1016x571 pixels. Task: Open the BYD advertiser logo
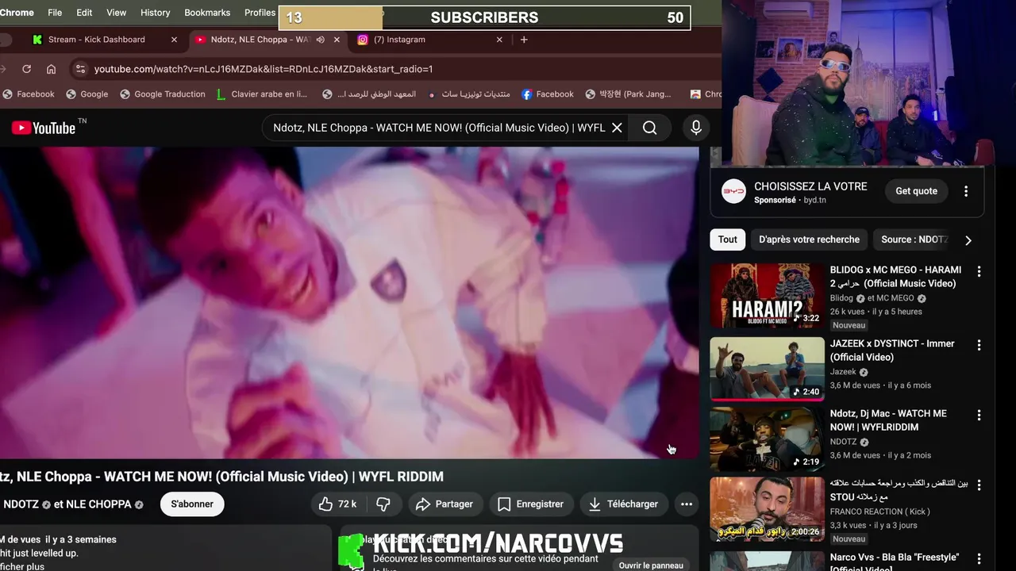click(x=733, y=191)
